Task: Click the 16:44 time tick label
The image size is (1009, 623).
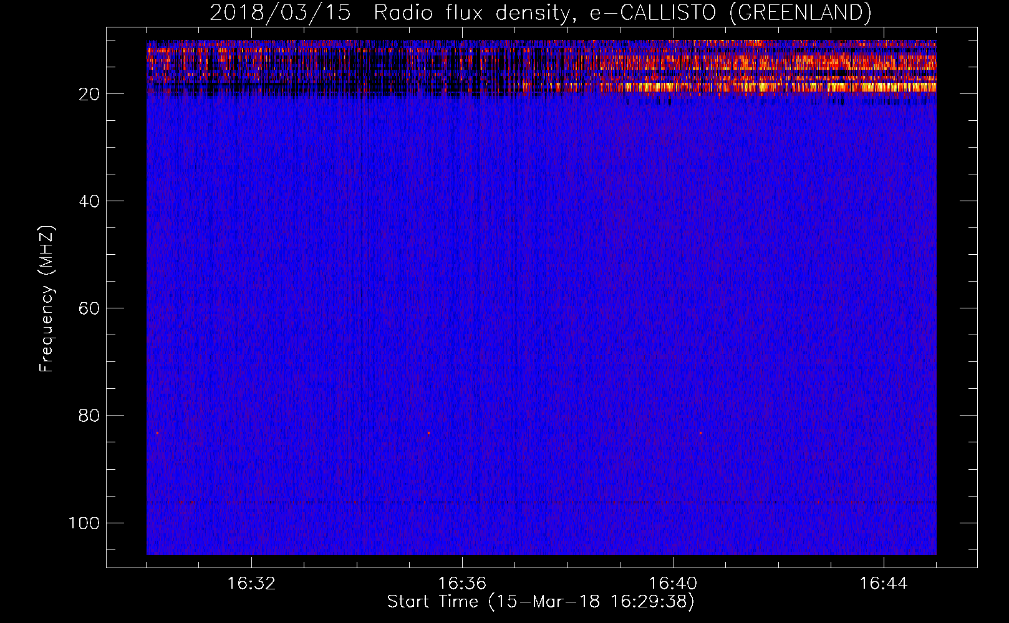Action: tap(884, 584)
